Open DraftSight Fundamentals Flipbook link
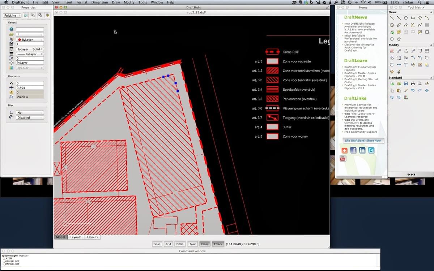 tap(360, 68)
